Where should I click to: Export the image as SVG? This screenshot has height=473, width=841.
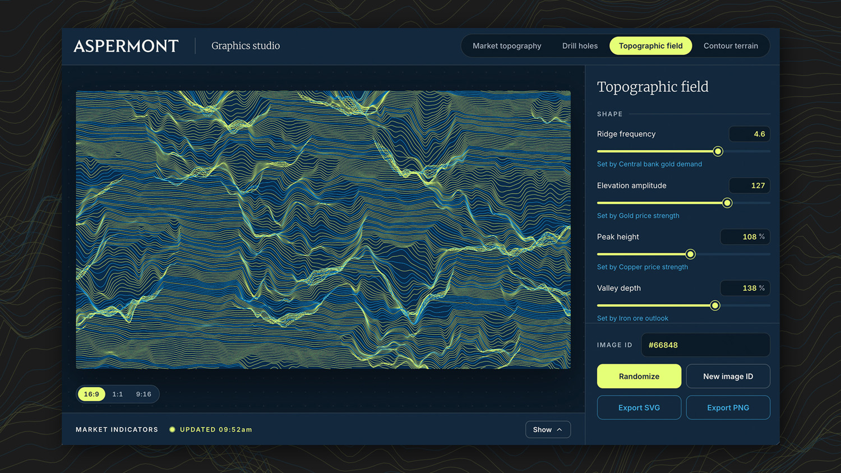(x=639, y=408)
